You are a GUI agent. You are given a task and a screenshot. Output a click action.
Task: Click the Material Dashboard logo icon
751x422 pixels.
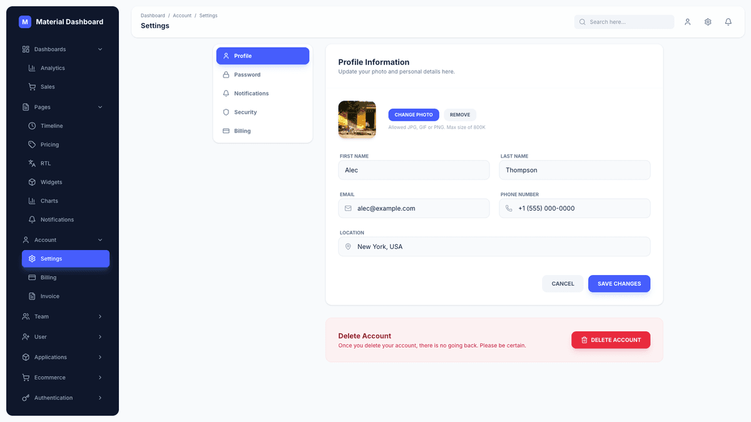[24, 22]
